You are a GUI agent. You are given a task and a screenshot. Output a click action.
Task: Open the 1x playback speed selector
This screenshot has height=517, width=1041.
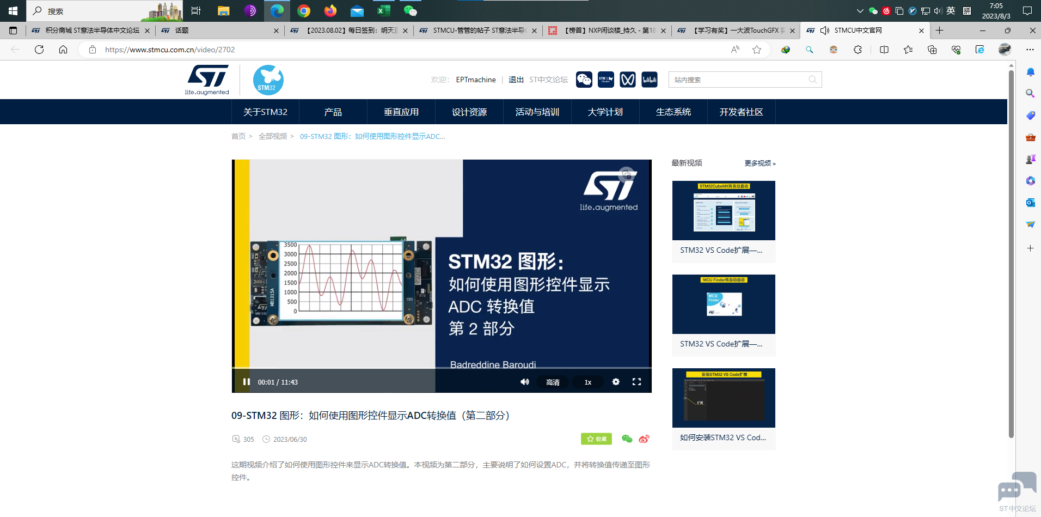[x=588, y=382]
